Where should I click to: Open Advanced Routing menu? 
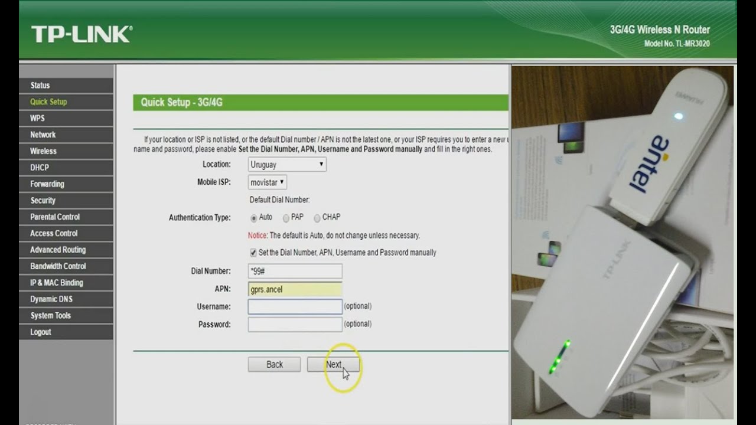(66, 250)
